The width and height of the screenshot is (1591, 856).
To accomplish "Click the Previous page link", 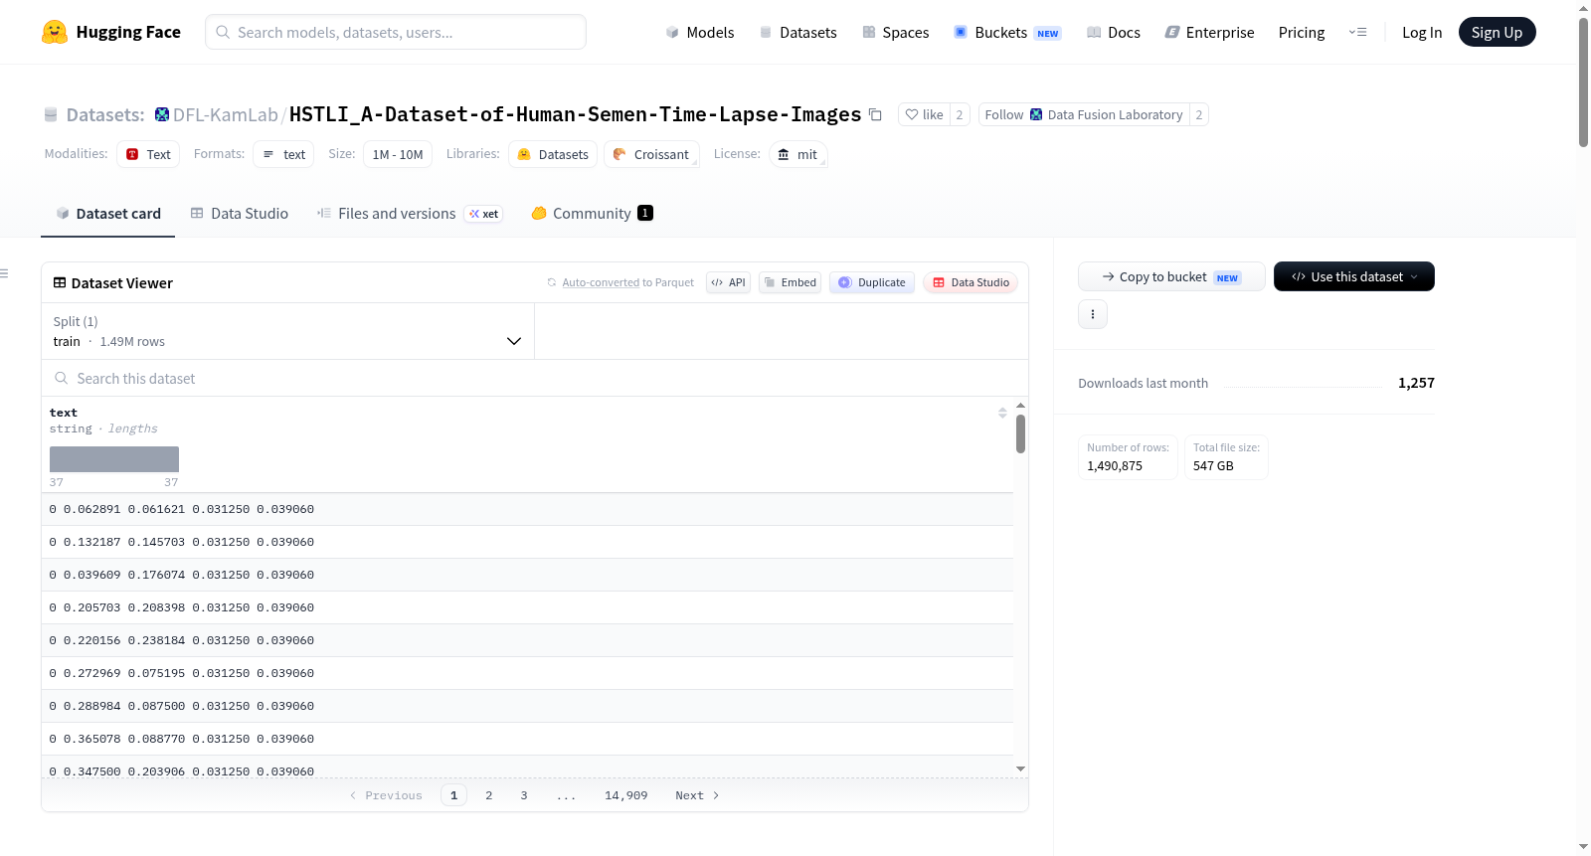I will tap(386, 795).
